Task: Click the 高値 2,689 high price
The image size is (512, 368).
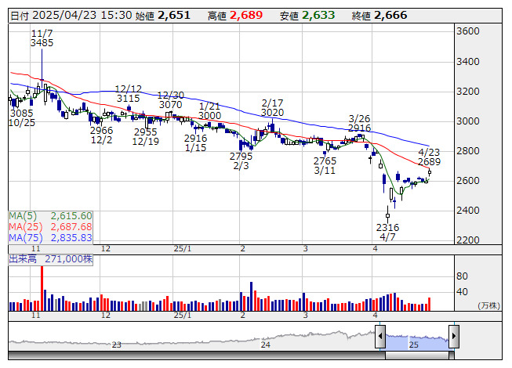Action: click(235, 16)
